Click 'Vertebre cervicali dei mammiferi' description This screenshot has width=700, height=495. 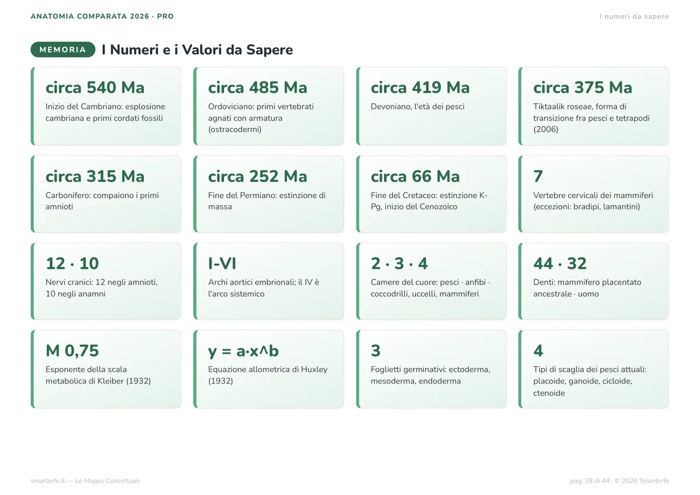[x=593, y=201]
